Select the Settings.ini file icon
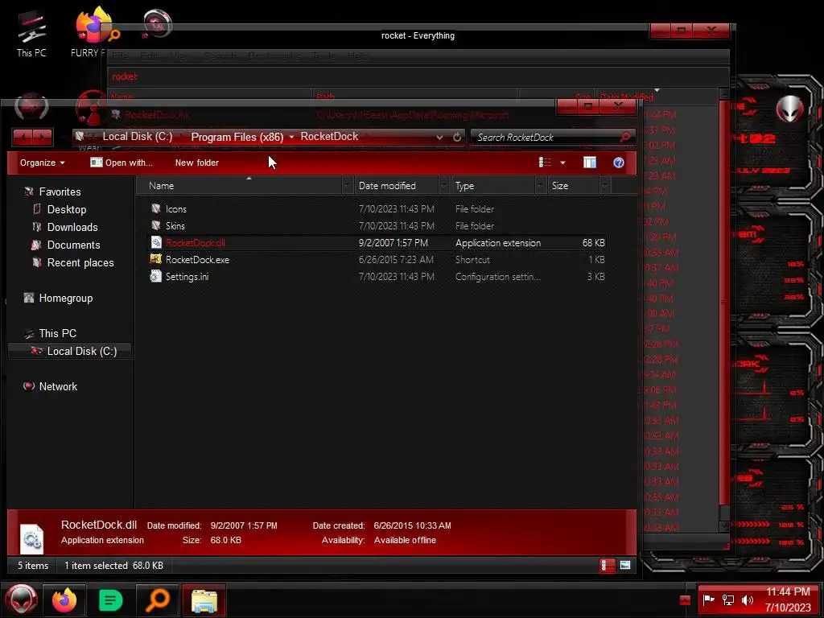Viewport: 824px width, 618px height. coord(156,276)
